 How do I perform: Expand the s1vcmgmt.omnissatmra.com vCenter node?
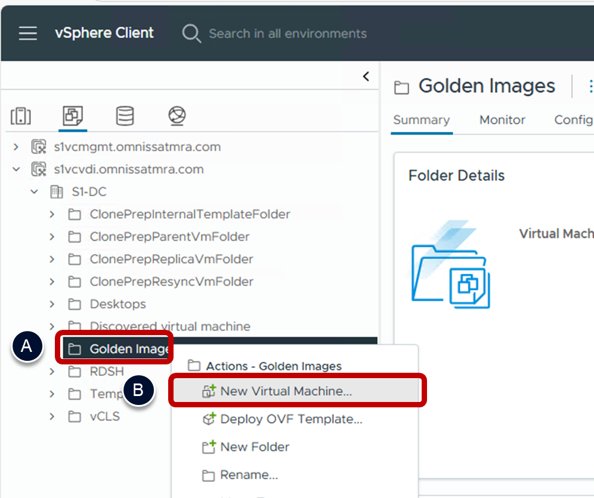tap(16, 147)
